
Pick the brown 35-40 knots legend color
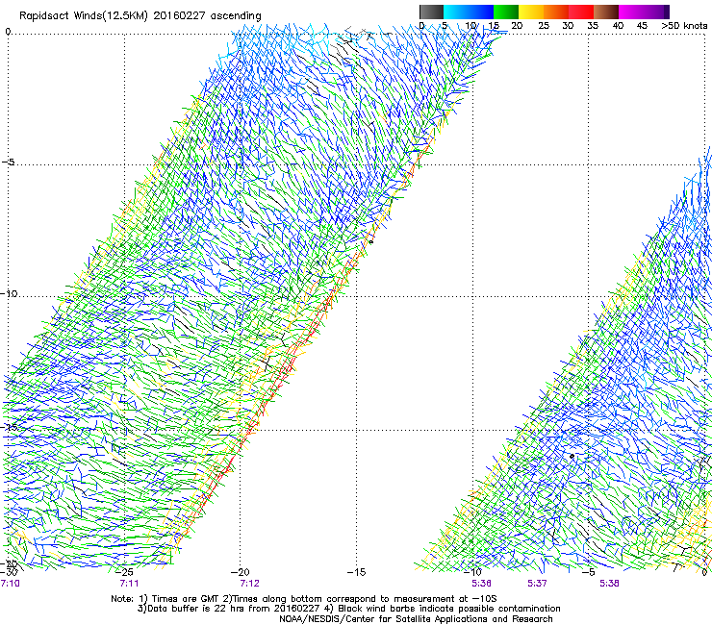click(x=606, y=12)
